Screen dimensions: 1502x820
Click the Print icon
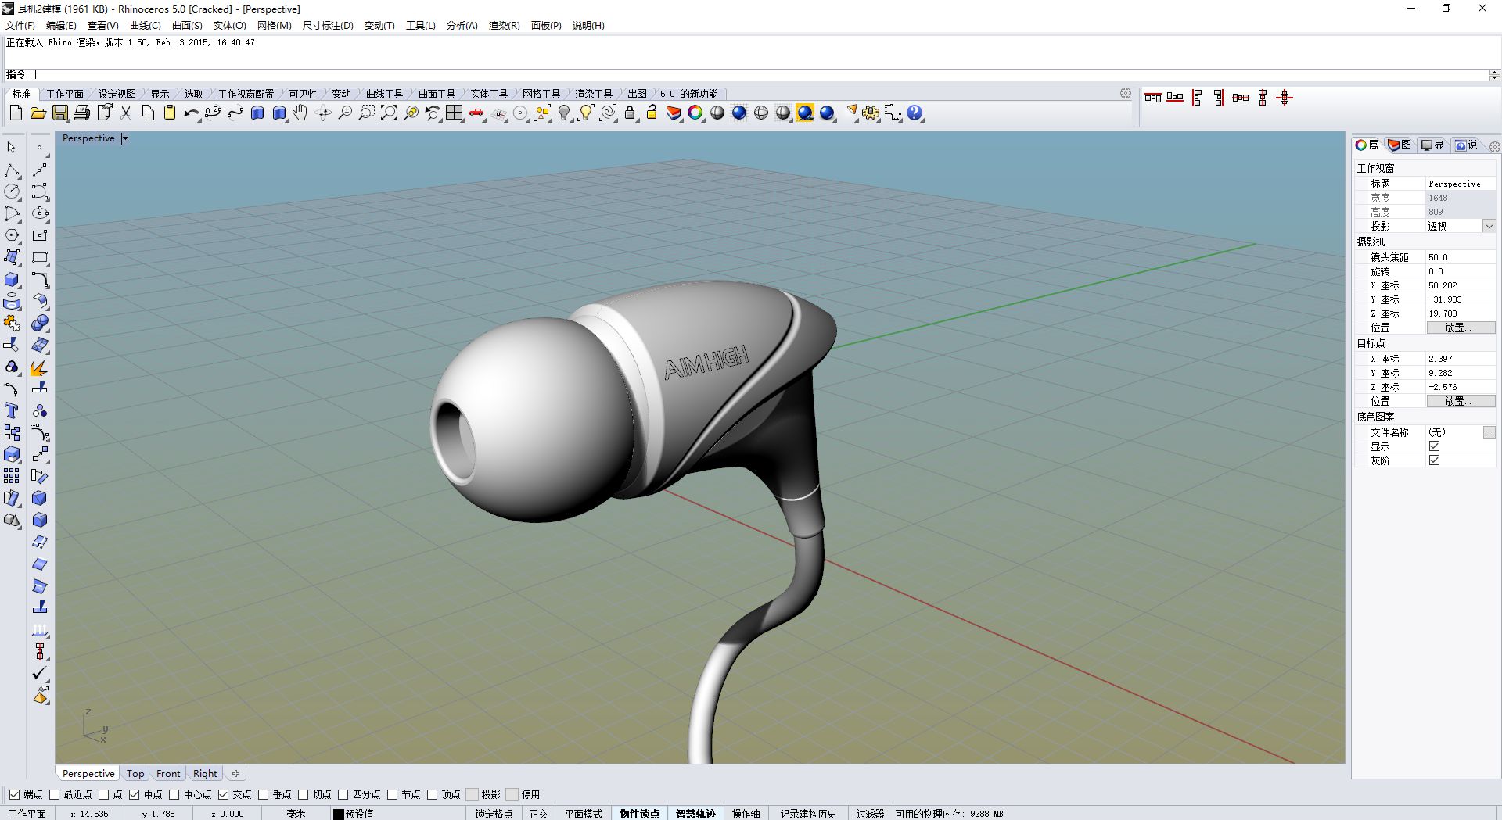(81, 113)
